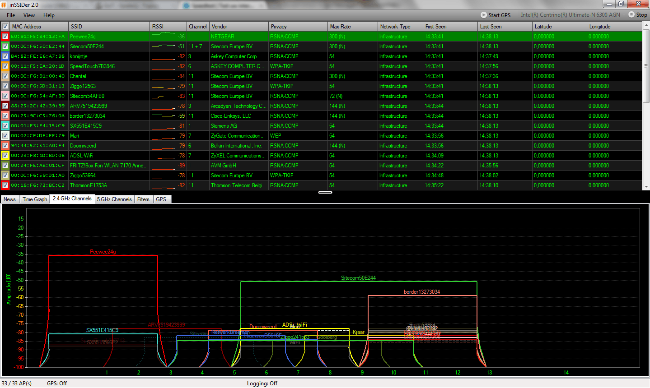Click the Stop scanning icon
This screenshot has width=650, height=388.
(x=631, y=14)
